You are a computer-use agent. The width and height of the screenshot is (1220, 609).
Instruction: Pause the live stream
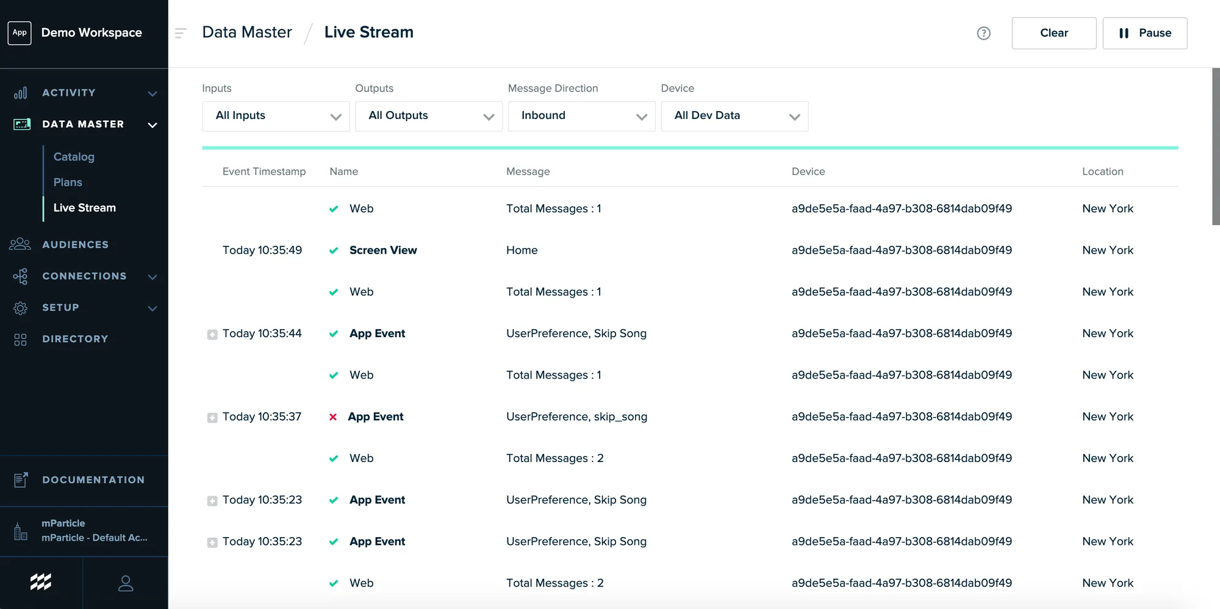1145,33
